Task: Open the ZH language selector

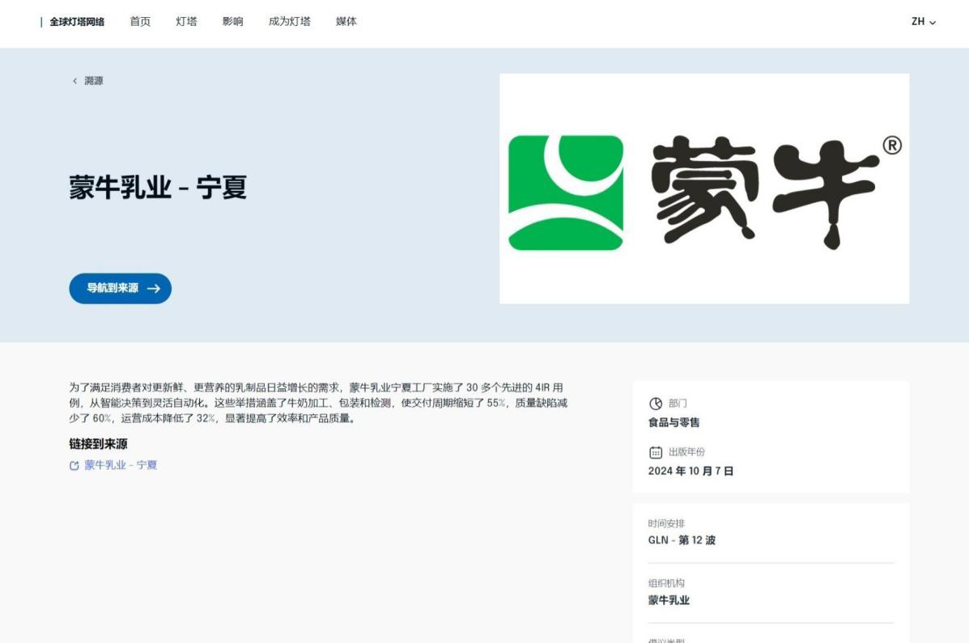Action: tap(923, 22)
